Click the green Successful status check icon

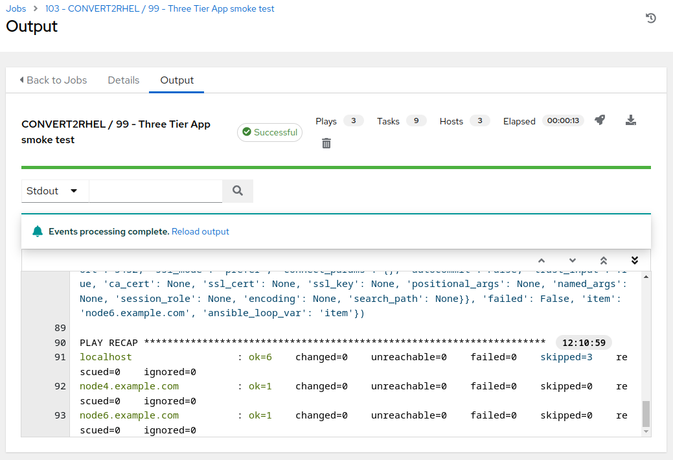[246, 132]
